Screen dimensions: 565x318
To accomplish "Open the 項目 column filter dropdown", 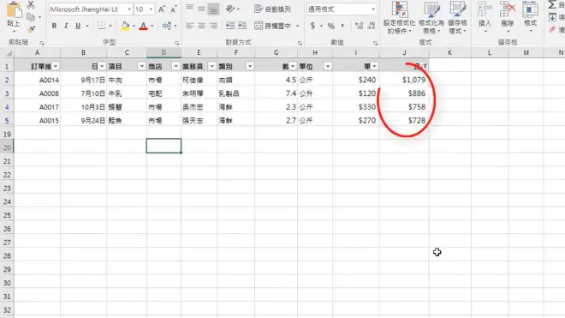I will click(x=141, y=66).
